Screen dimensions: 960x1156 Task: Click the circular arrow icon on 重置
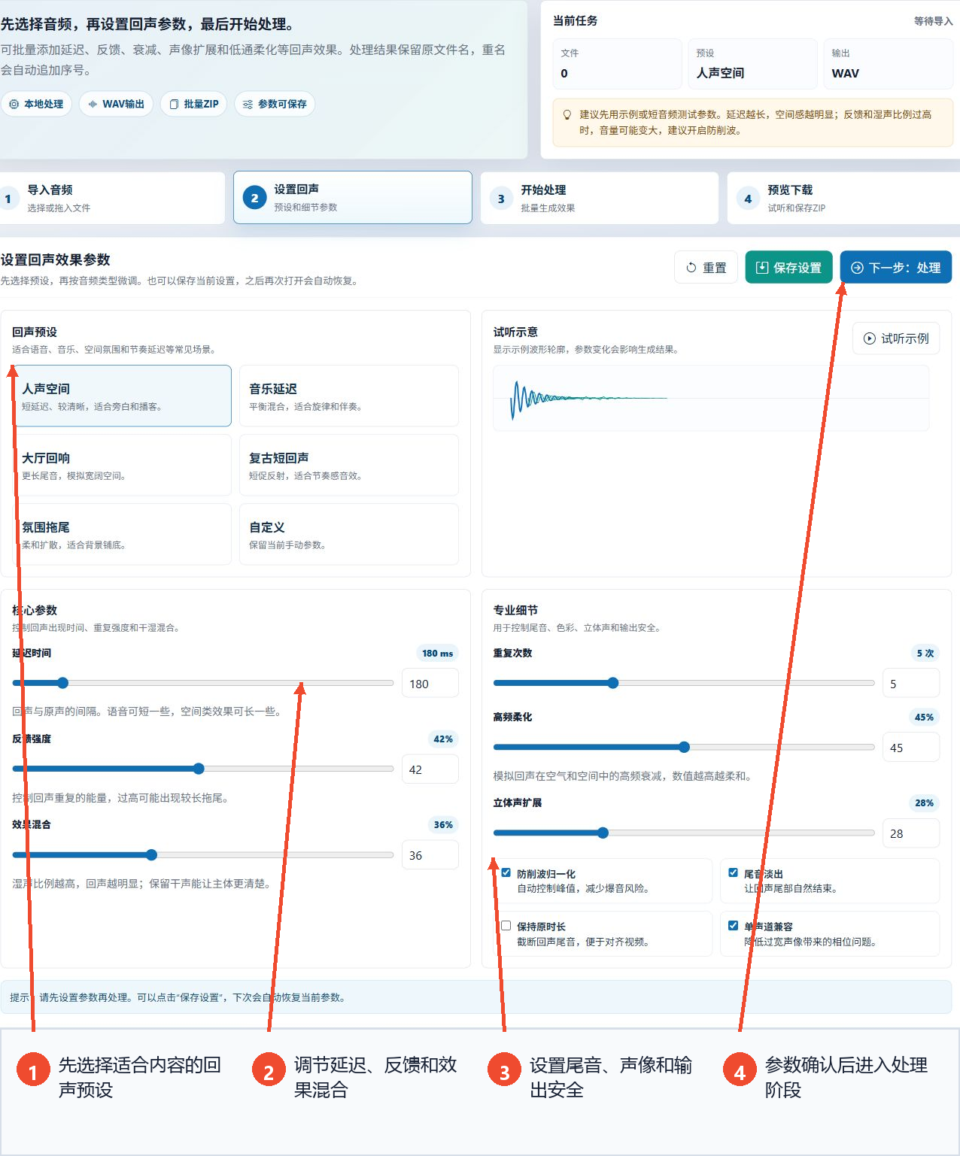coord(691,268)
